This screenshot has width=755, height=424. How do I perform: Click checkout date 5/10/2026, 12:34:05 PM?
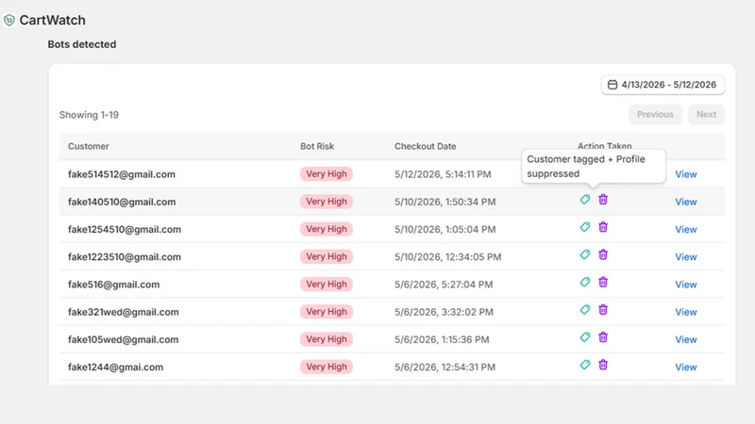(447, 256)
